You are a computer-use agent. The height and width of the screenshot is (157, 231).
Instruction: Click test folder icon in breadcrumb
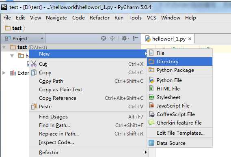point(8,28)
